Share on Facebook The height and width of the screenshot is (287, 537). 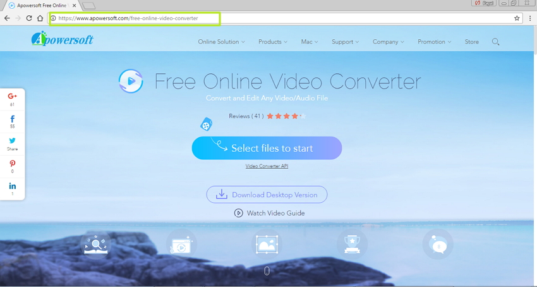pos(13,122)
